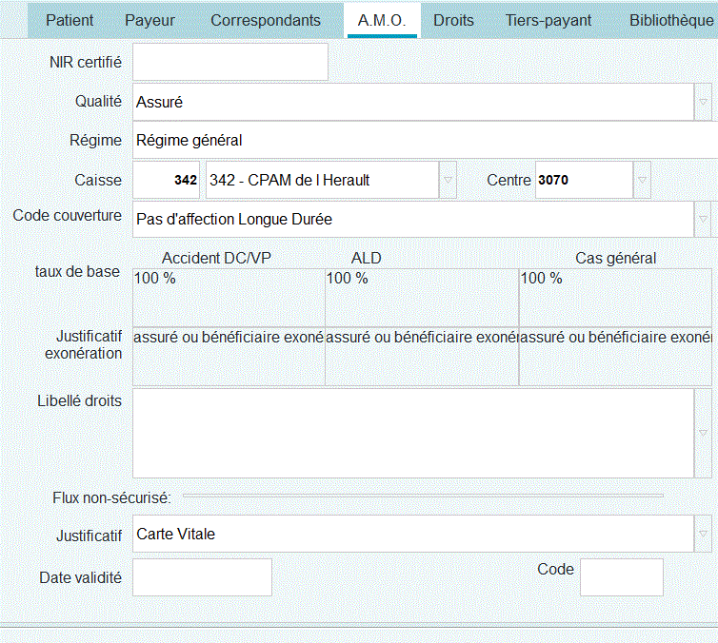Open the Payeur tab
The height and width of the screenshot is (643, 718).
pyautogui.click(x=150, y=20)
